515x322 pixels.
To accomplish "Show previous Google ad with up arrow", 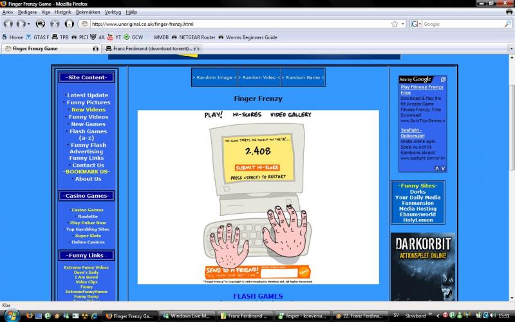I will pyautogui.click(x=437, y=168).
